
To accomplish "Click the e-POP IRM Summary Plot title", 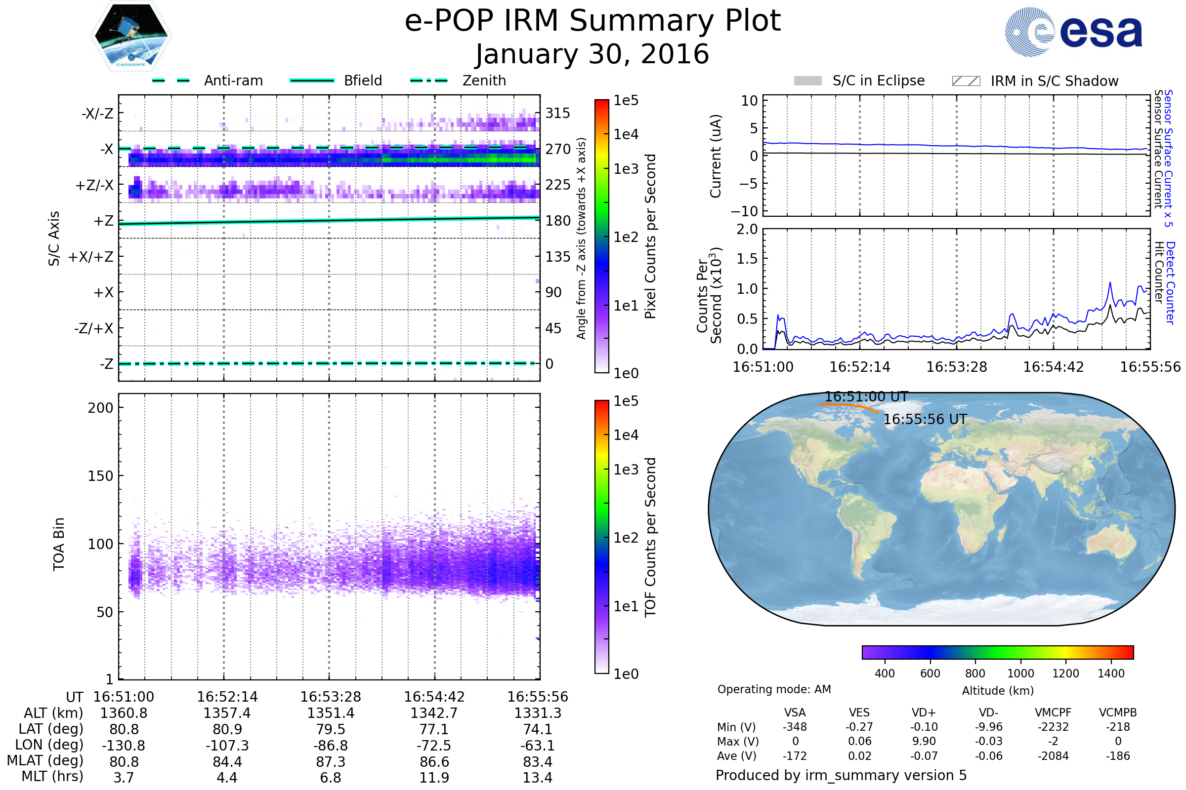I will point(593,21).
